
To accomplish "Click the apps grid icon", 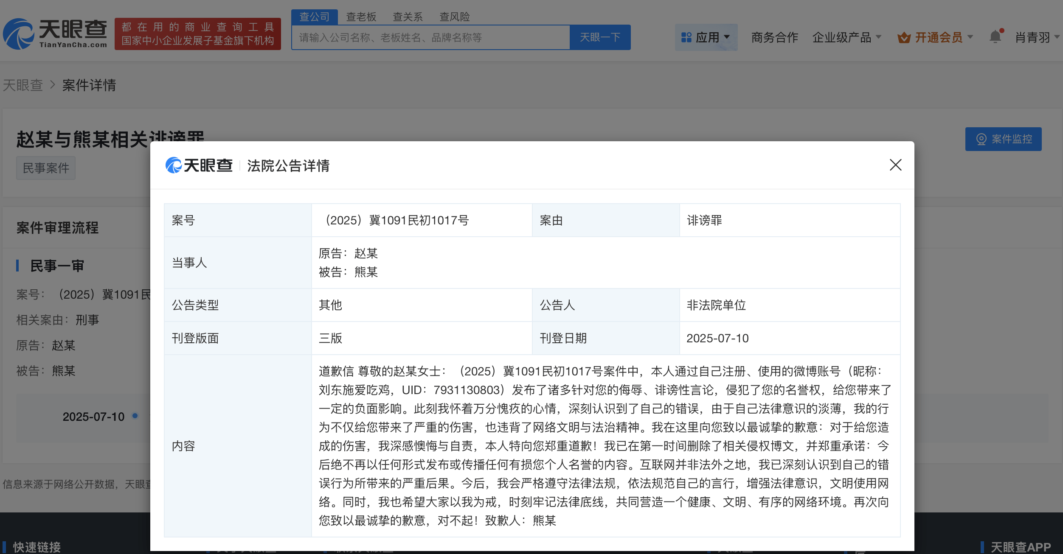I will point(686,37).
